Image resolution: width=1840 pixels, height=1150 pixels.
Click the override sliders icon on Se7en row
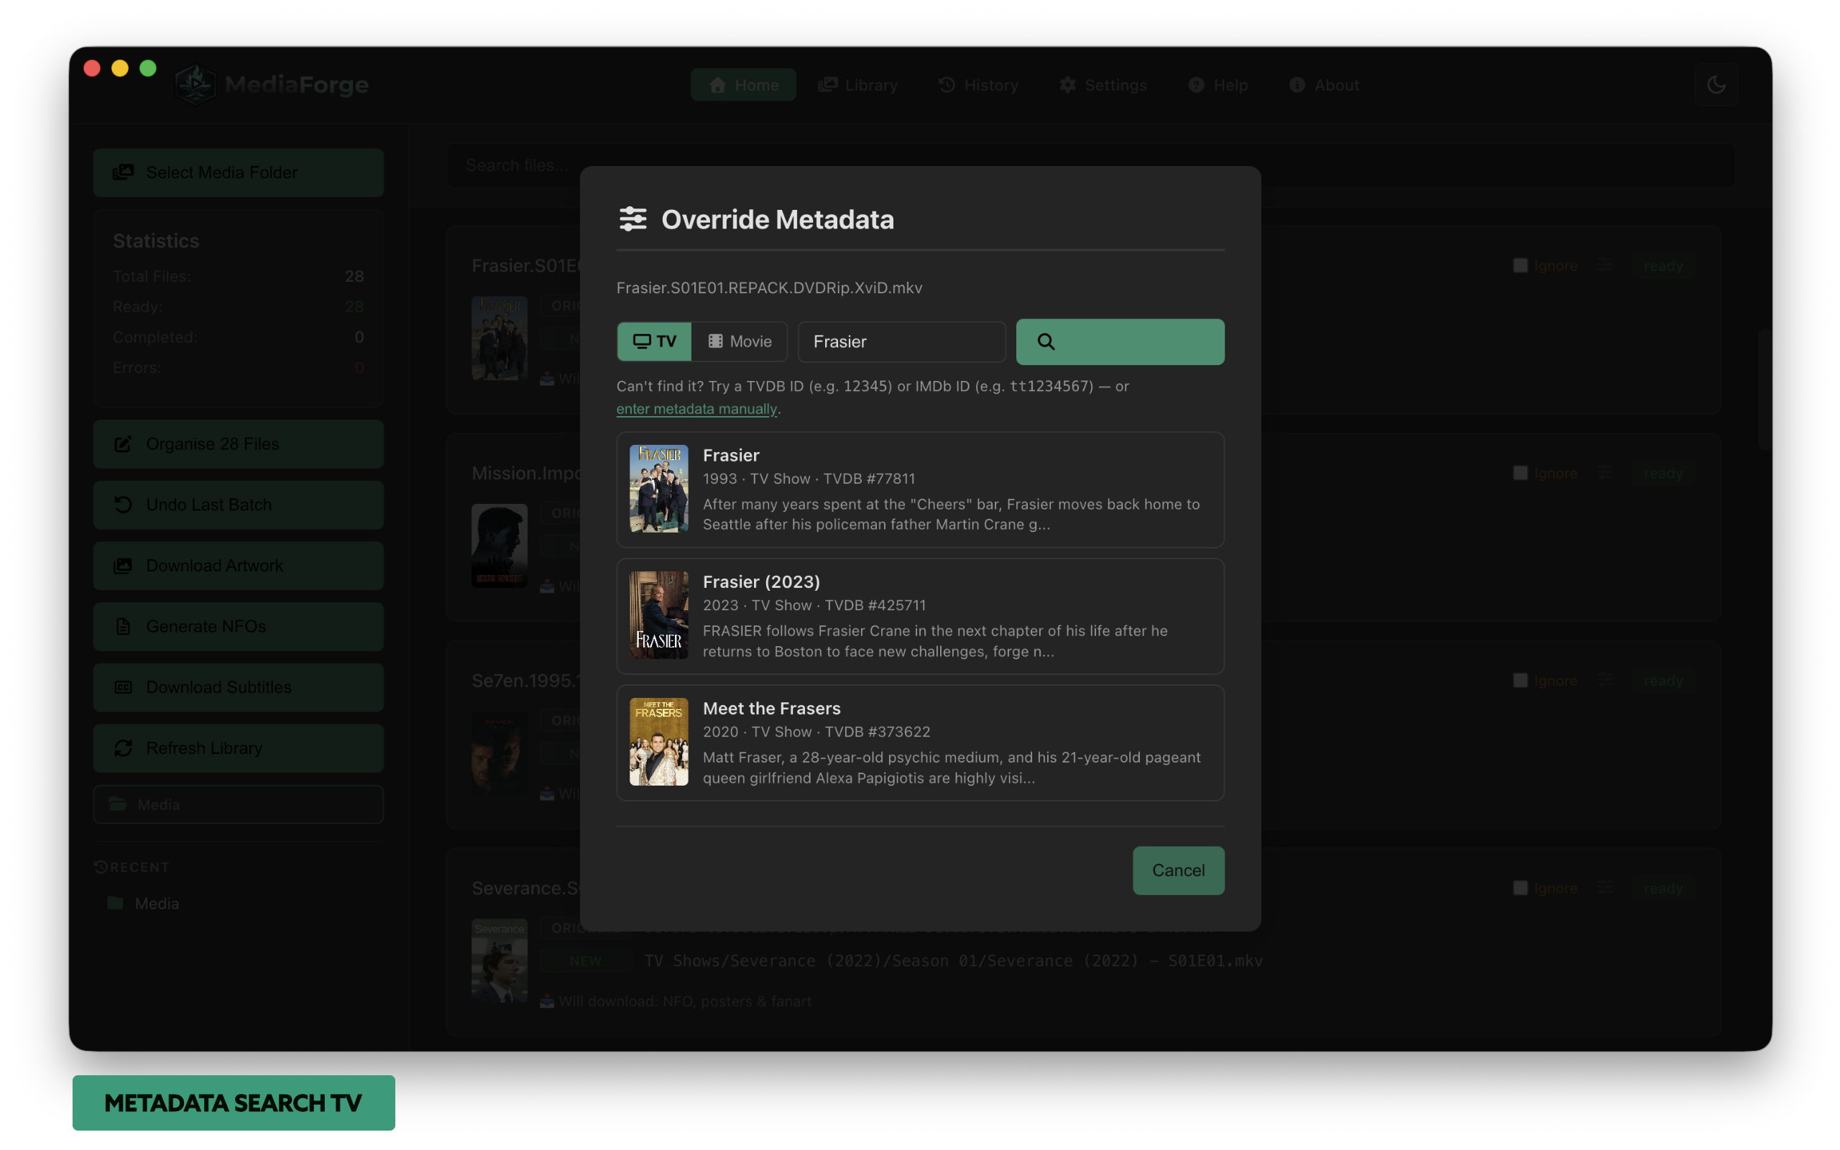coord(1604,681)
